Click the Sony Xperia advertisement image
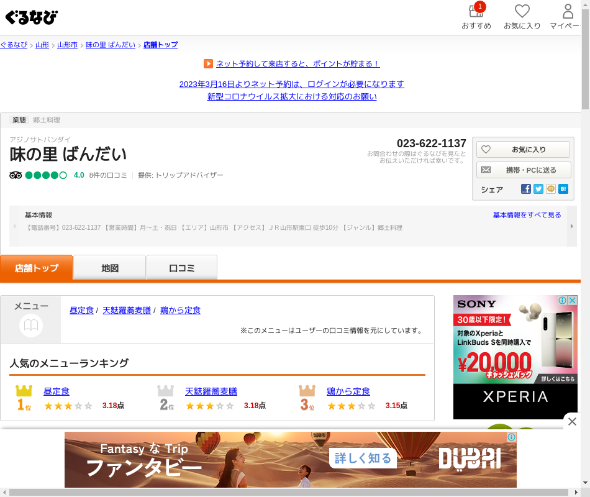The width and height of the screenshot is (590, 497). [506, 357]
